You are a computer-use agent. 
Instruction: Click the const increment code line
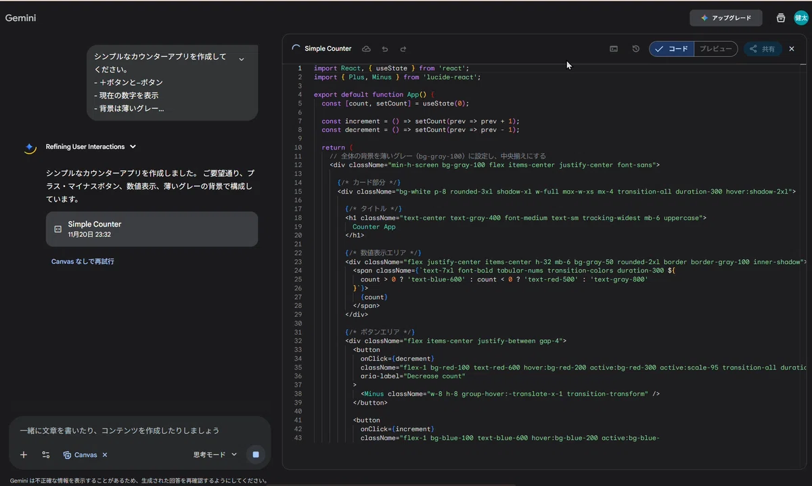tap(420, 121)
